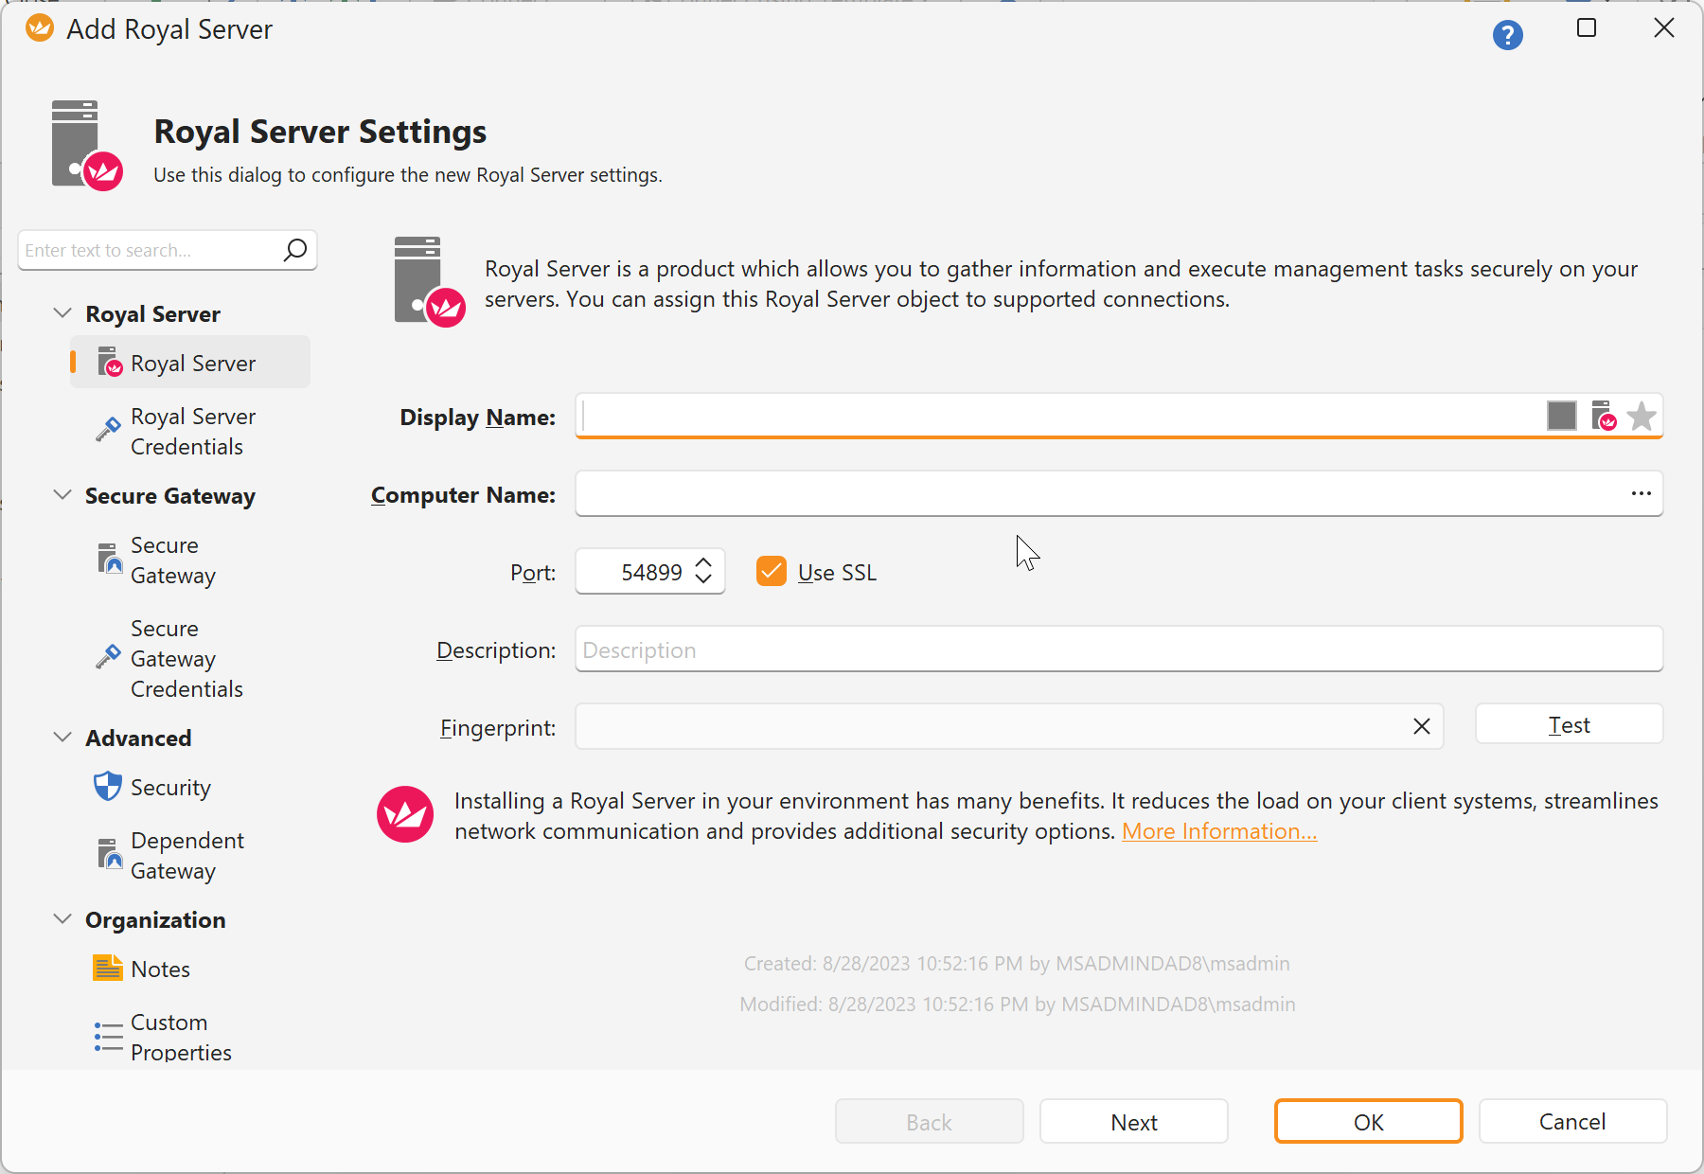
Task: Click the search magnifier icon
Action: pyautogui.click(x=295, y=250)
